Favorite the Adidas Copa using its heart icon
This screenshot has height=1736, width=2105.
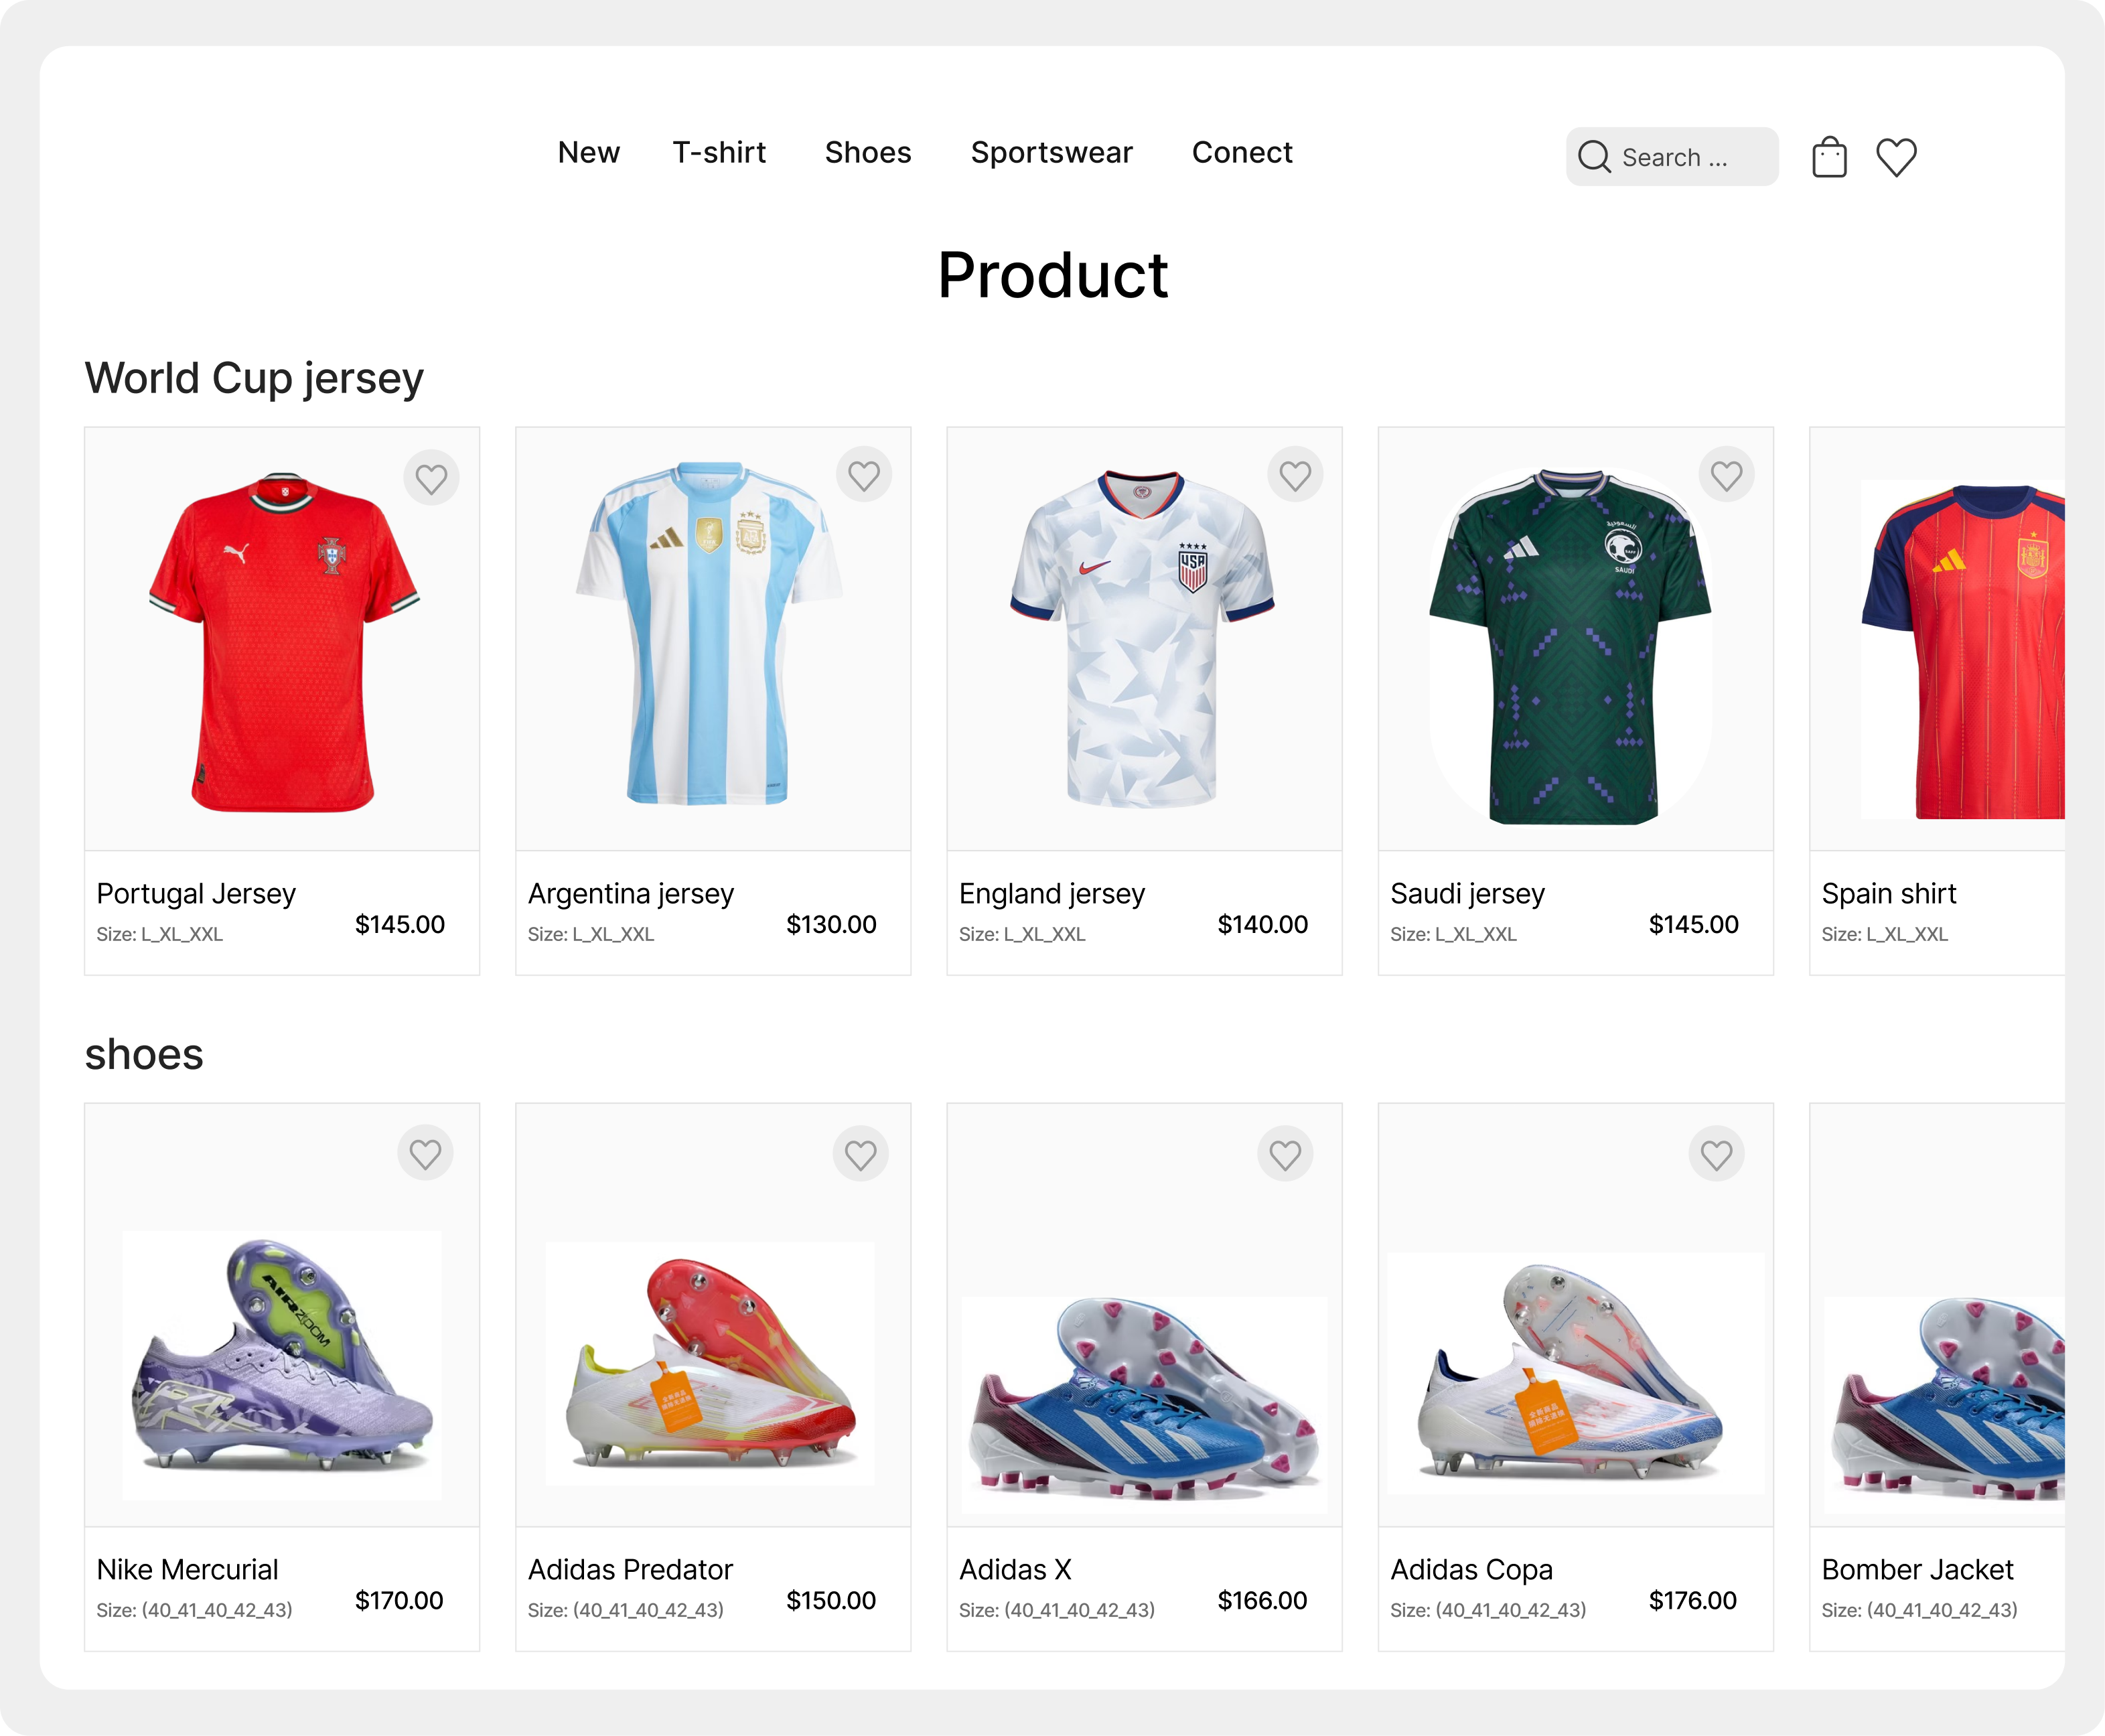[x=1717, y=1153]
